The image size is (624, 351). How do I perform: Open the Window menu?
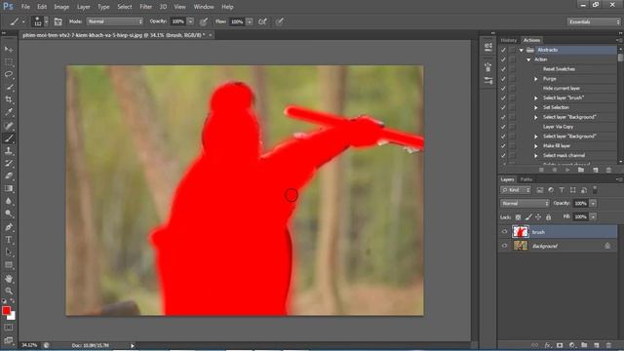coord(204,7)
